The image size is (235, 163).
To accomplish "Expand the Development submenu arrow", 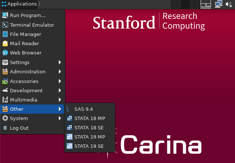I will pyautogui.click(x=60, y=90).
